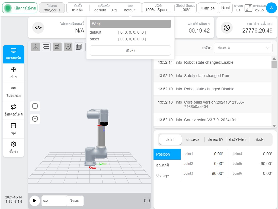Zoom out the 3D robot view

point(35,118)
